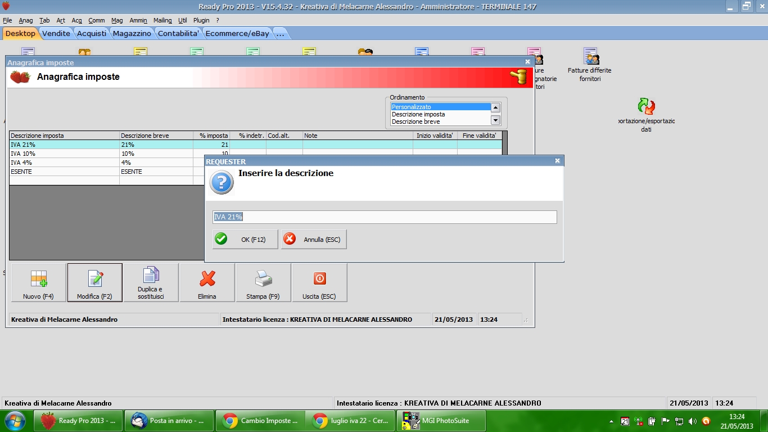Click the Desktop tab

coord(20,33)
